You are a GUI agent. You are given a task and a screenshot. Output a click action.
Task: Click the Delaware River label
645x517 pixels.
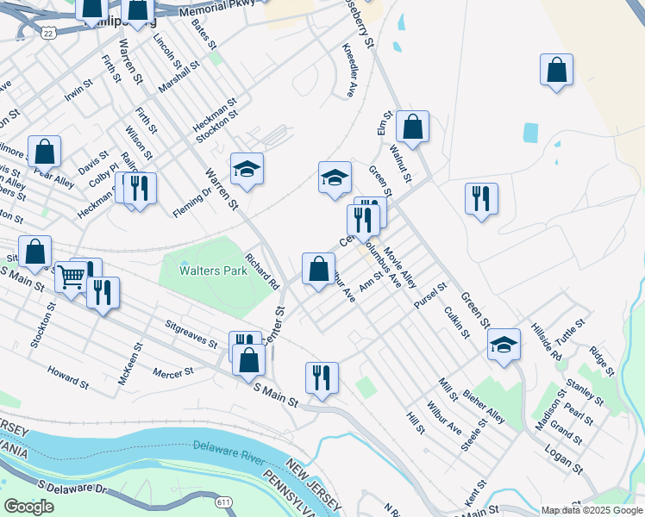(x=229, y=452)
